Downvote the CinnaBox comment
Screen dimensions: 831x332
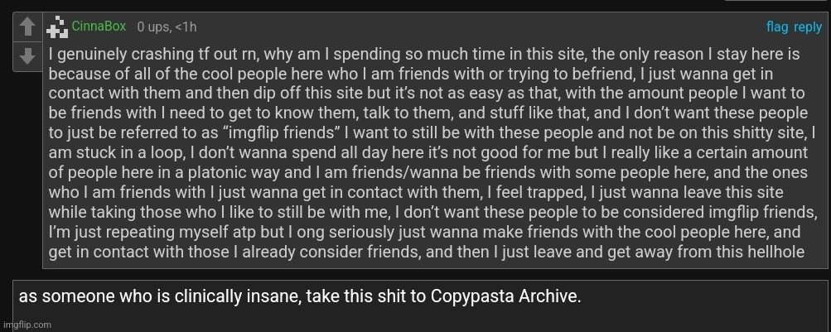coord(27,55)
